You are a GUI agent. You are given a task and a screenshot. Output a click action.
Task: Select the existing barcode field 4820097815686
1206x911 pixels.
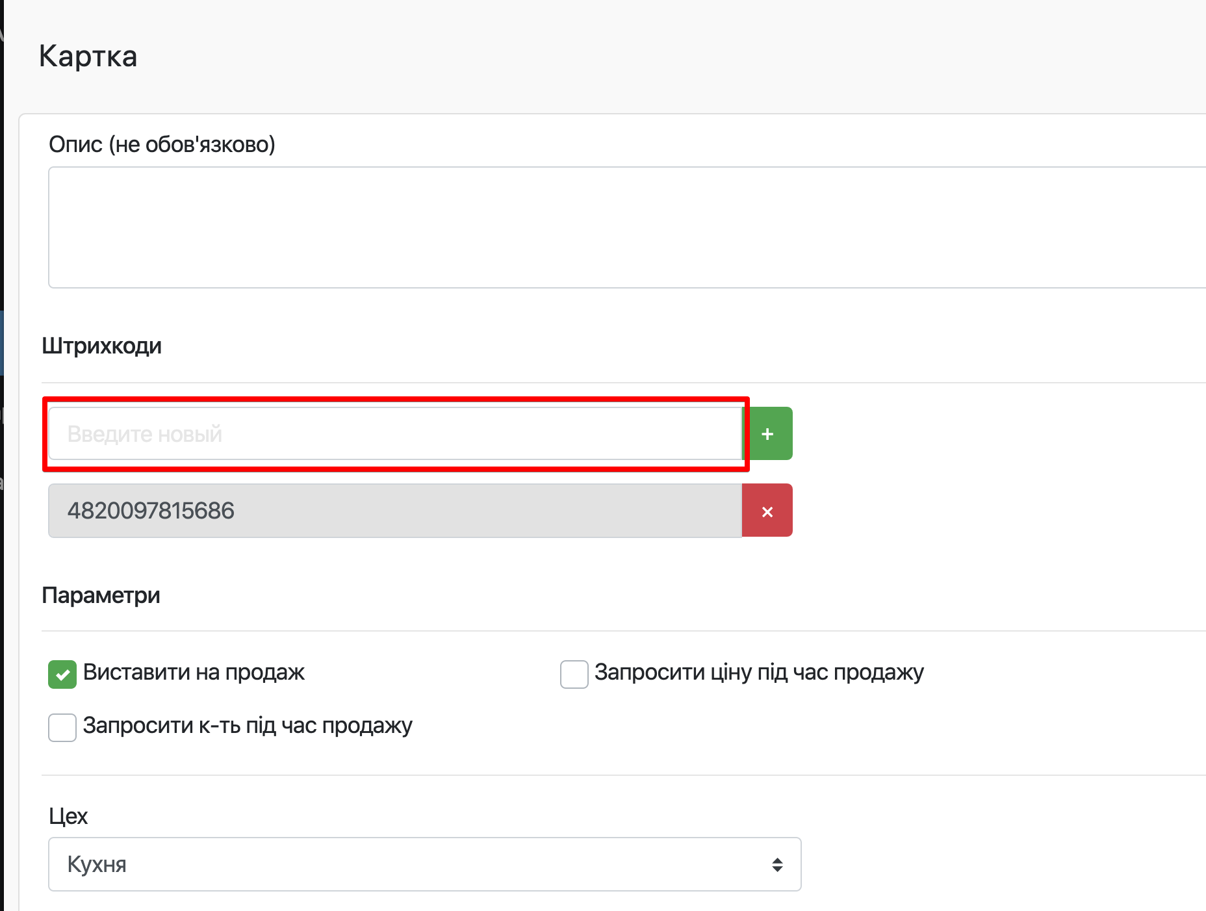coord(394,511)
